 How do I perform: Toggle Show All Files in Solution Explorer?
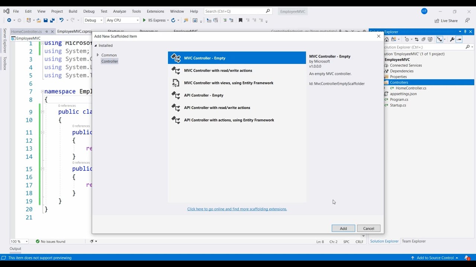pyautogui.click(x=430, y=39)
